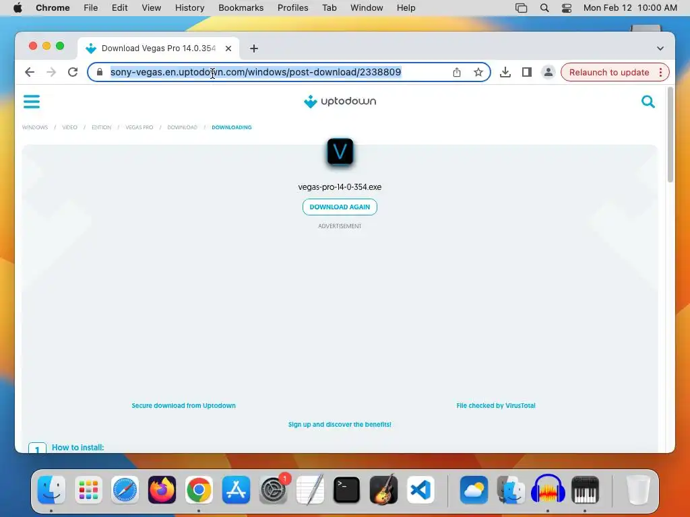Open the Tab menu
Viewport: 690px width, 517px height.
(329, 8)
